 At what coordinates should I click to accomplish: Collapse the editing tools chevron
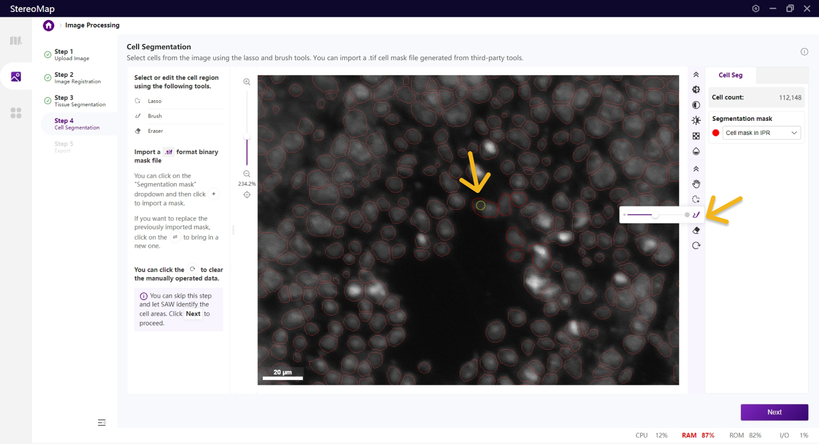696,169
